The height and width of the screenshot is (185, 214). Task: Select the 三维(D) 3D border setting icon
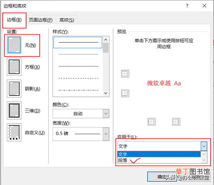[x=14, y=110]
